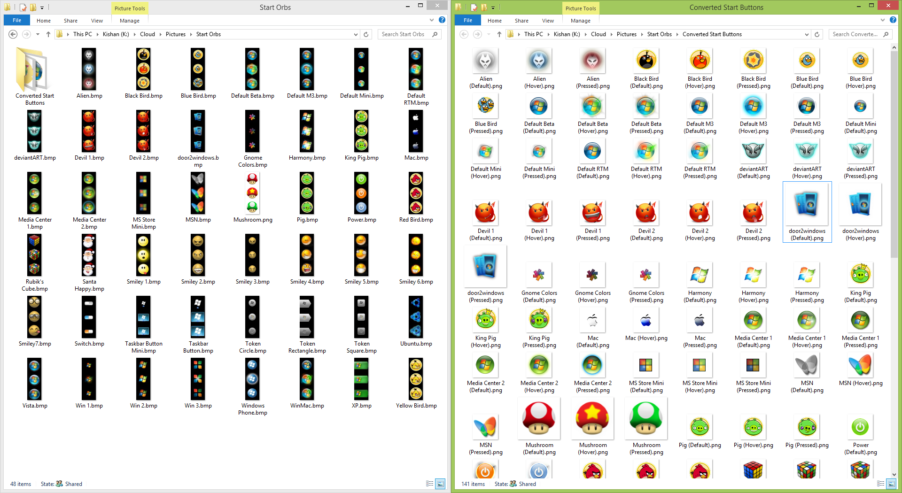Viewport: 902px width, 493px height.
Task: Click Up arrow in Converted Start Buttons window
Action: 499,34
